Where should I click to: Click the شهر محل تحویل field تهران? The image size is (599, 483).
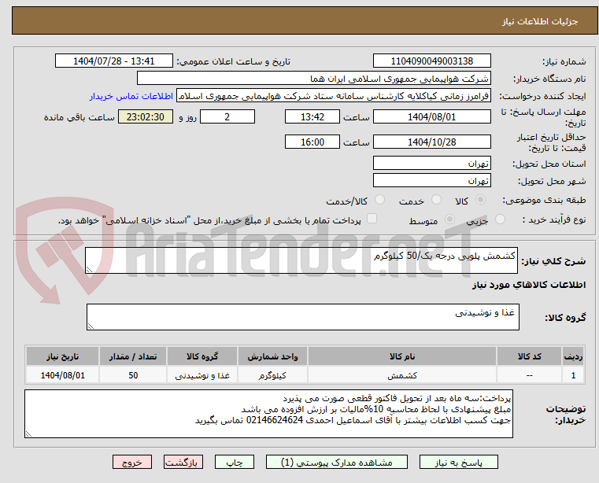click(431, 180)
